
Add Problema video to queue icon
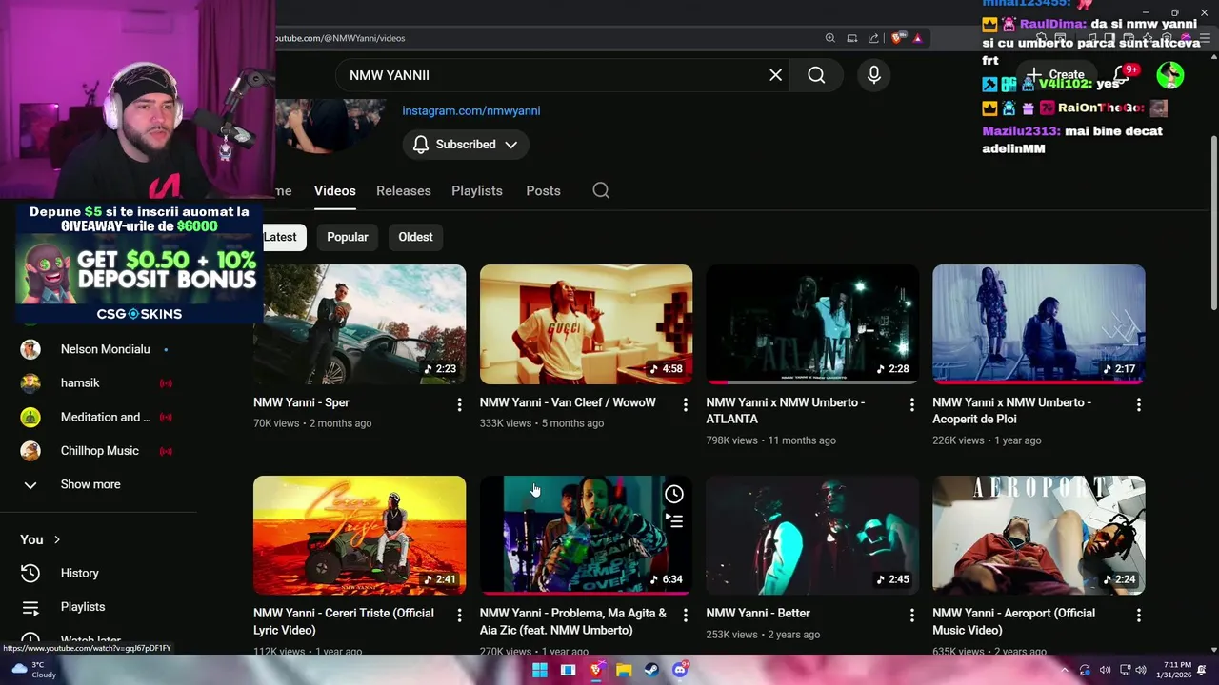[x=674, y=520]
